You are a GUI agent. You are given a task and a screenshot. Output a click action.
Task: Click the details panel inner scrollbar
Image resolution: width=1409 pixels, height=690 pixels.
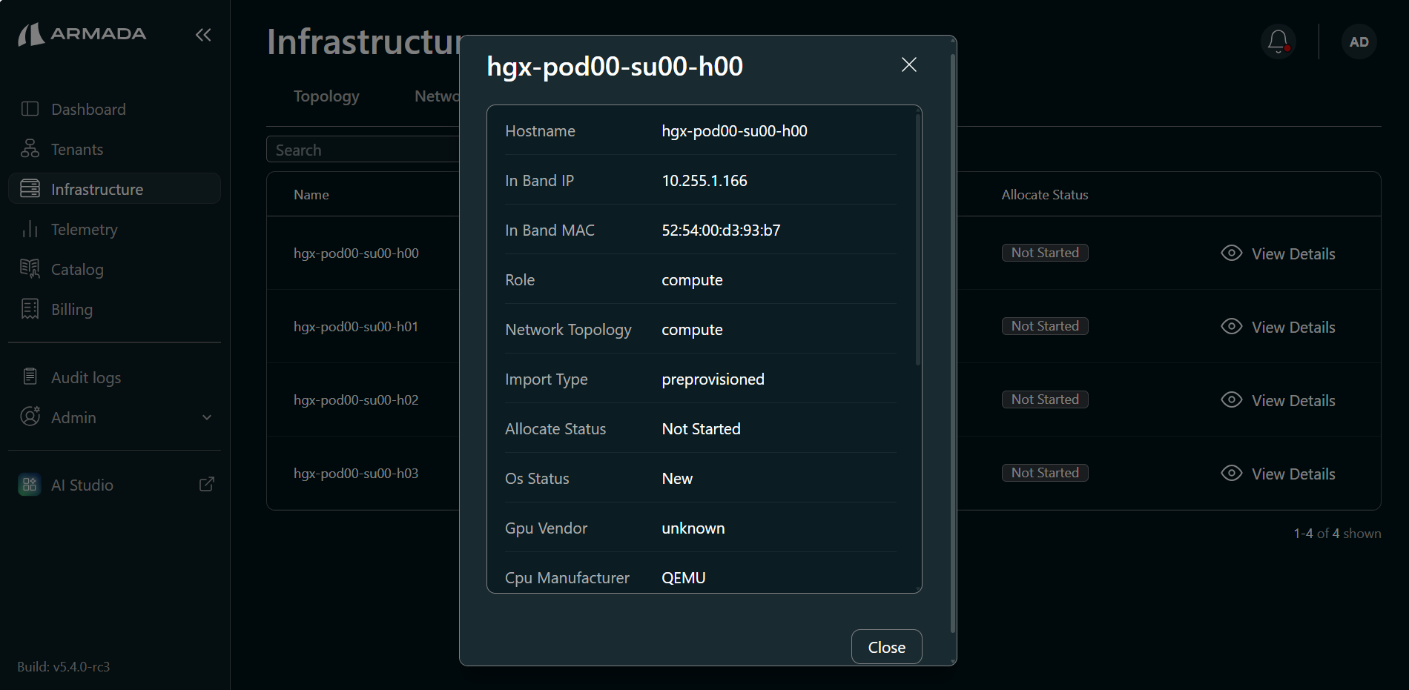(918, 239)
